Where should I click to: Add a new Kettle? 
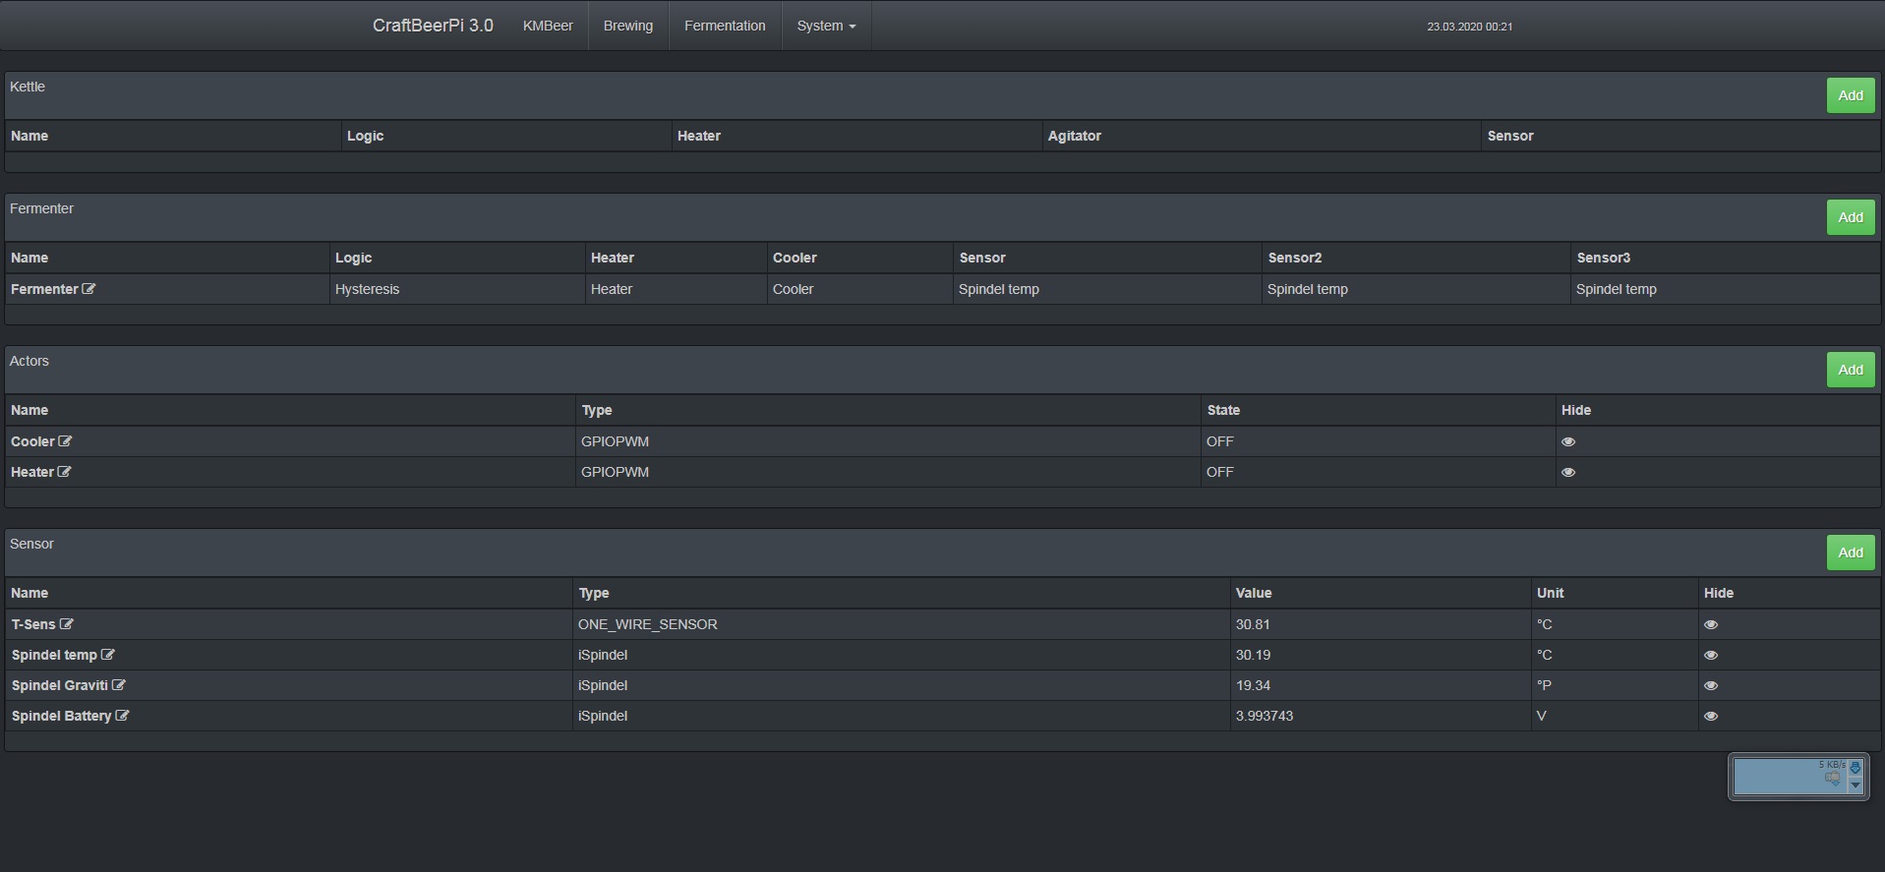[x=1851, y=95]
